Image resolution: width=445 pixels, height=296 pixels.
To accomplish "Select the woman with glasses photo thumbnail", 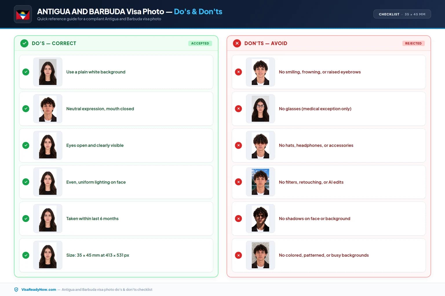I will pos(260,109).
